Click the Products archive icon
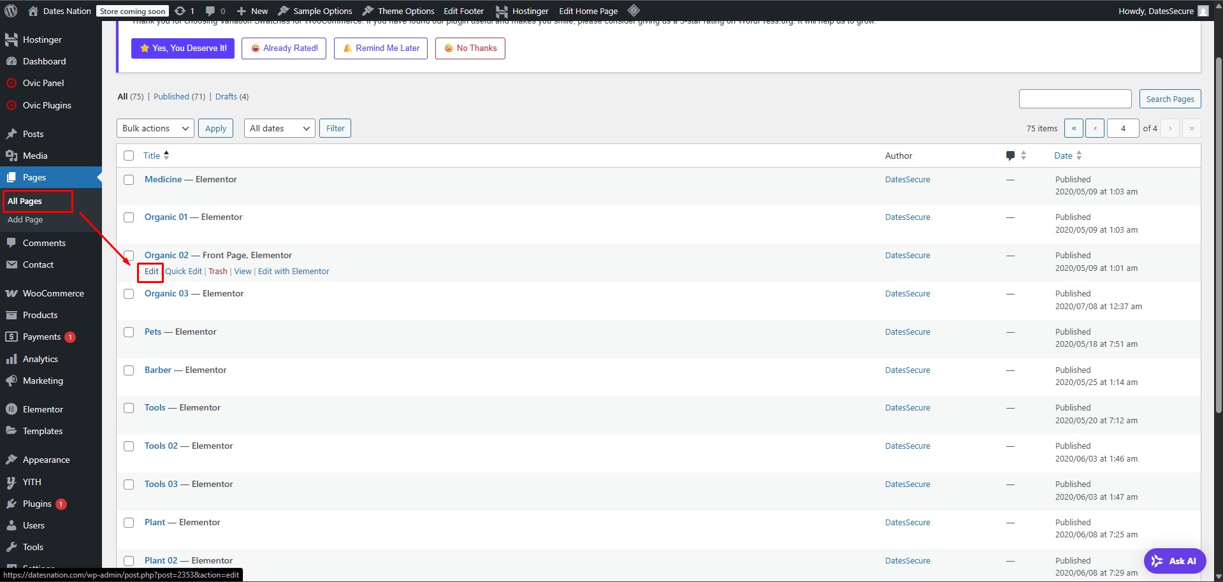The height and width of the screenshot is (582, 1223). [11, 315]
